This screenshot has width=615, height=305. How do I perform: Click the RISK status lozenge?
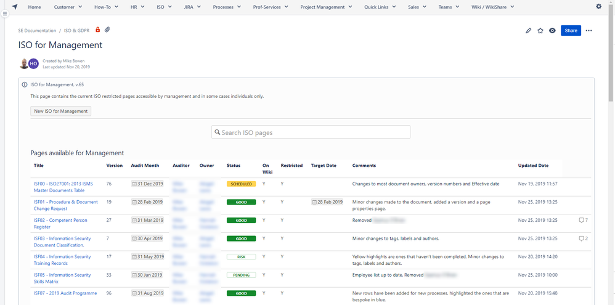pyautogui.click(x=241, y=257)
